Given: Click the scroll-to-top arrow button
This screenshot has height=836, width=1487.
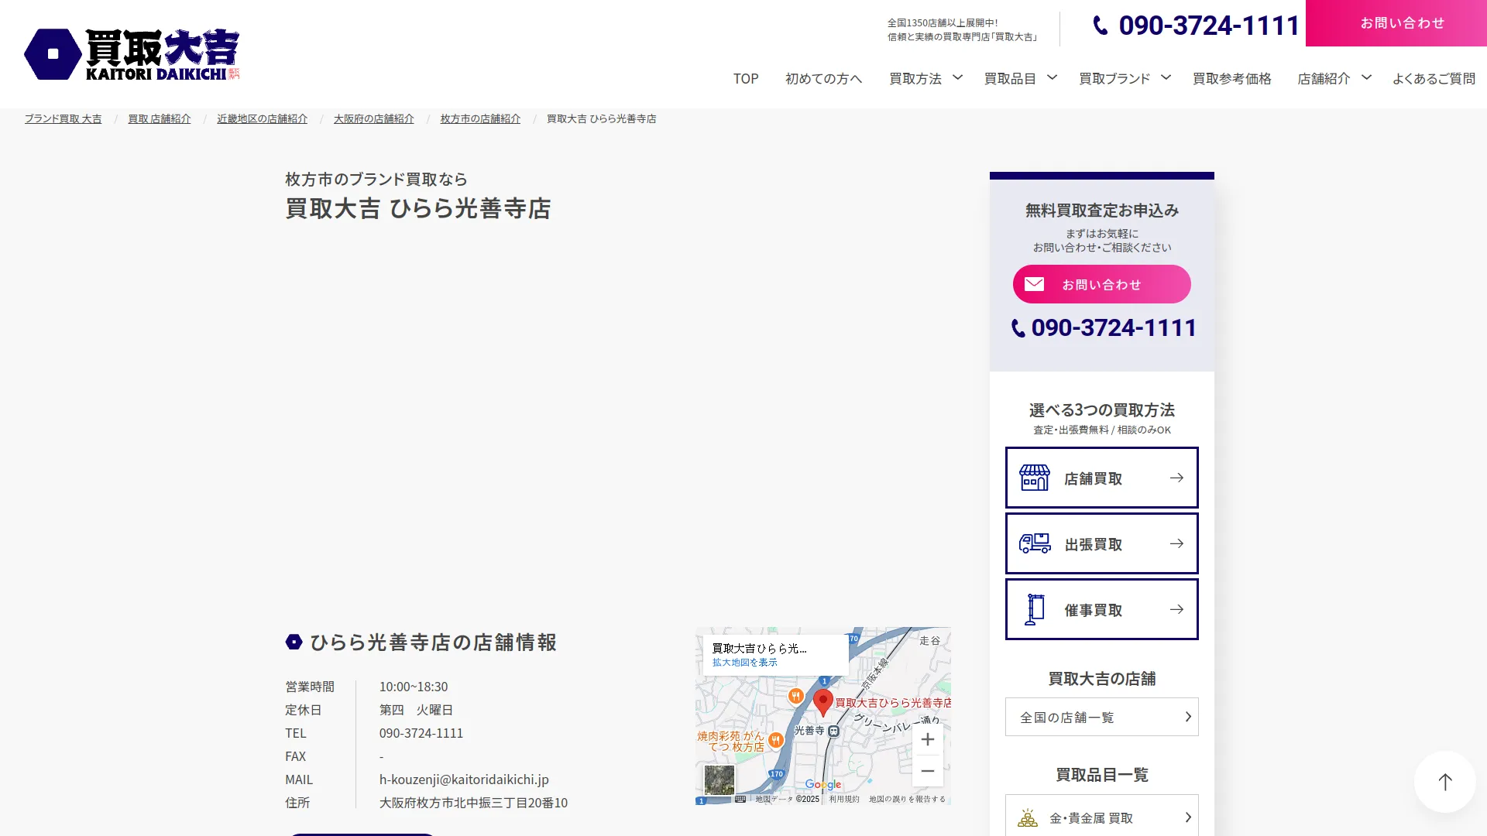Looking at the screenshot, I should click(1444, 782).
